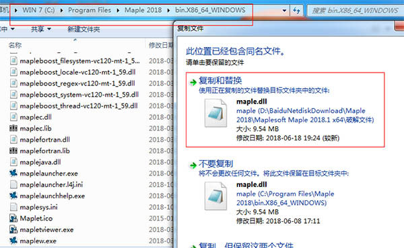Click maple.dll thumbnail in don't copy option
This screenshot has width=404, height=248.
click(215, 196)
